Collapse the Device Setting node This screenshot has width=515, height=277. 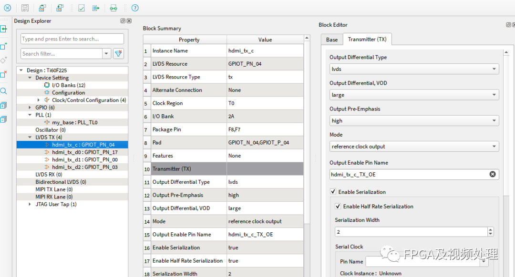tap(30, 78)
